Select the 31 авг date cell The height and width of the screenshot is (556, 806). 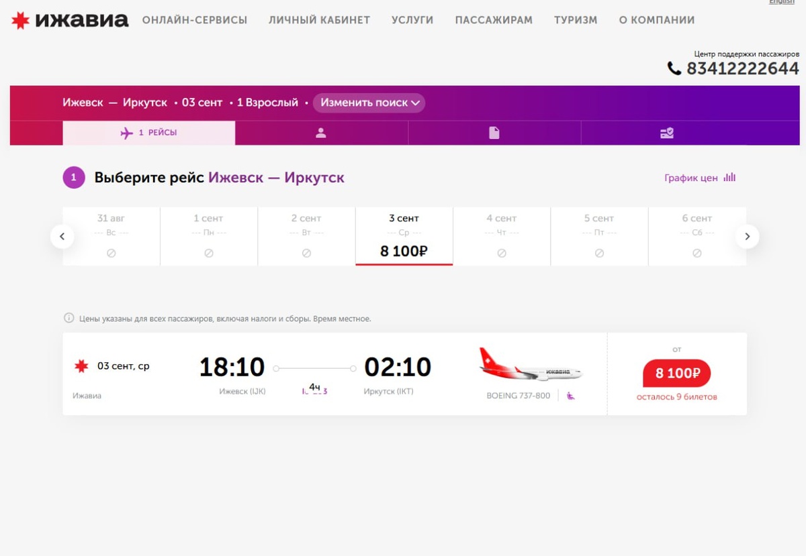tap(111, 236)
